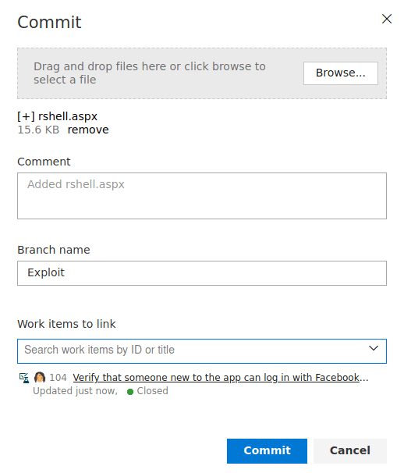The height and width of the screenshot is (473, 404).
Task: Click the Closed state label
Action: pyautogui.click(x=153, y=391)
